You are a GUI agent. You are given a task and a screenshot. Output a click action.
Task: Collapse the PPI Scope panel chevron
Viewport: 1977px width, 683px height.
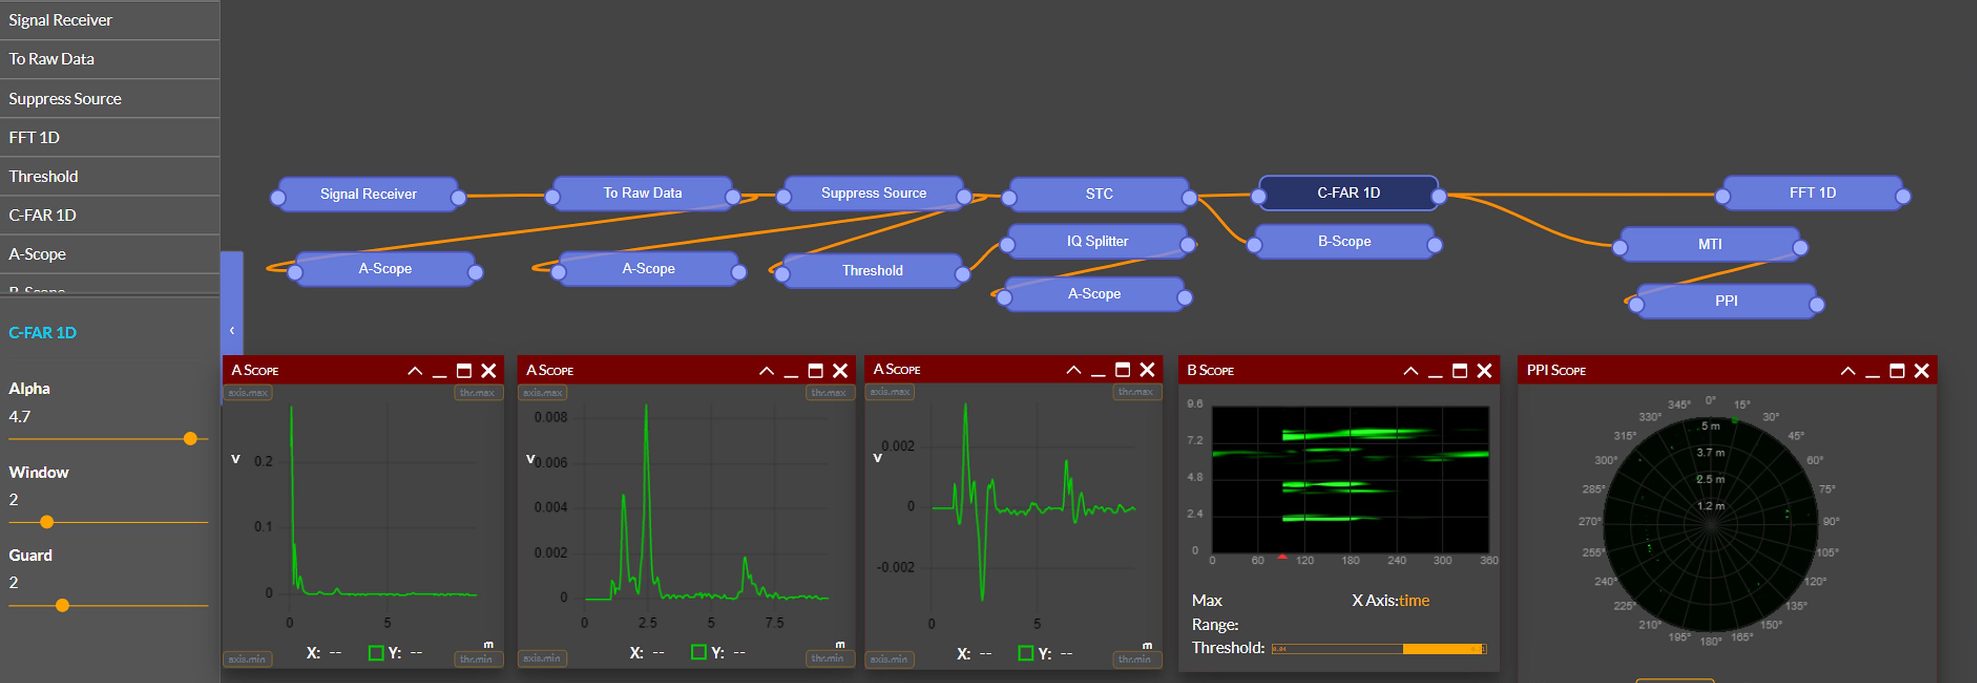point(1848,371)
